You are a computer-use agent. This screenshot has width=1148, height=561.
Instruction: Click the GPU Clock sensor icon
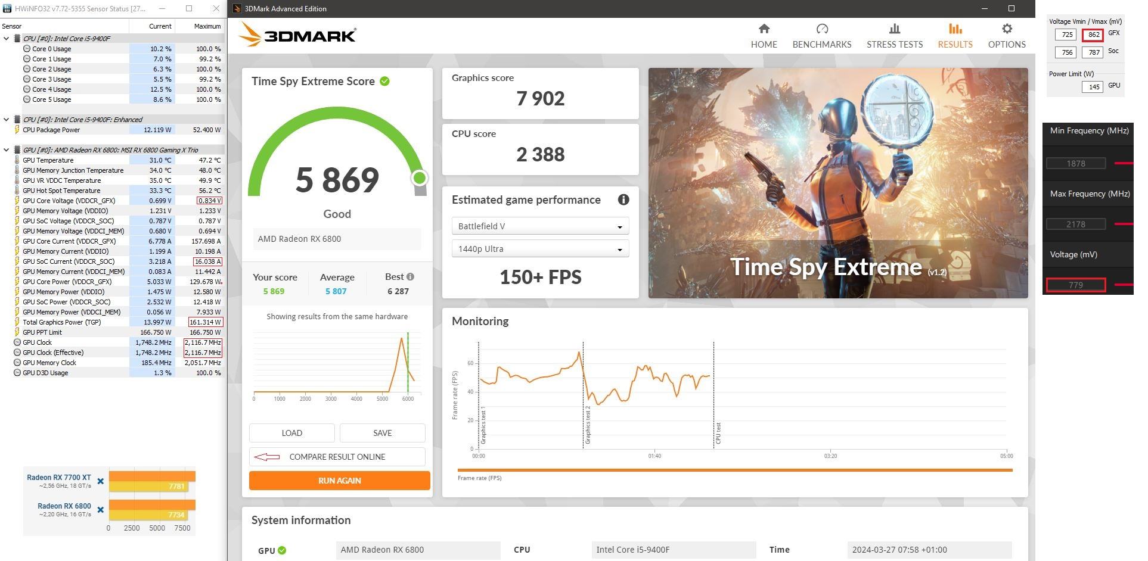point(17,342)
